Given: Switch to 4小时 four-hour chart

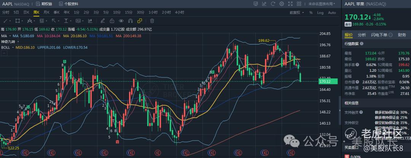Looking at the screenshot, I should [x=180, y=13].
